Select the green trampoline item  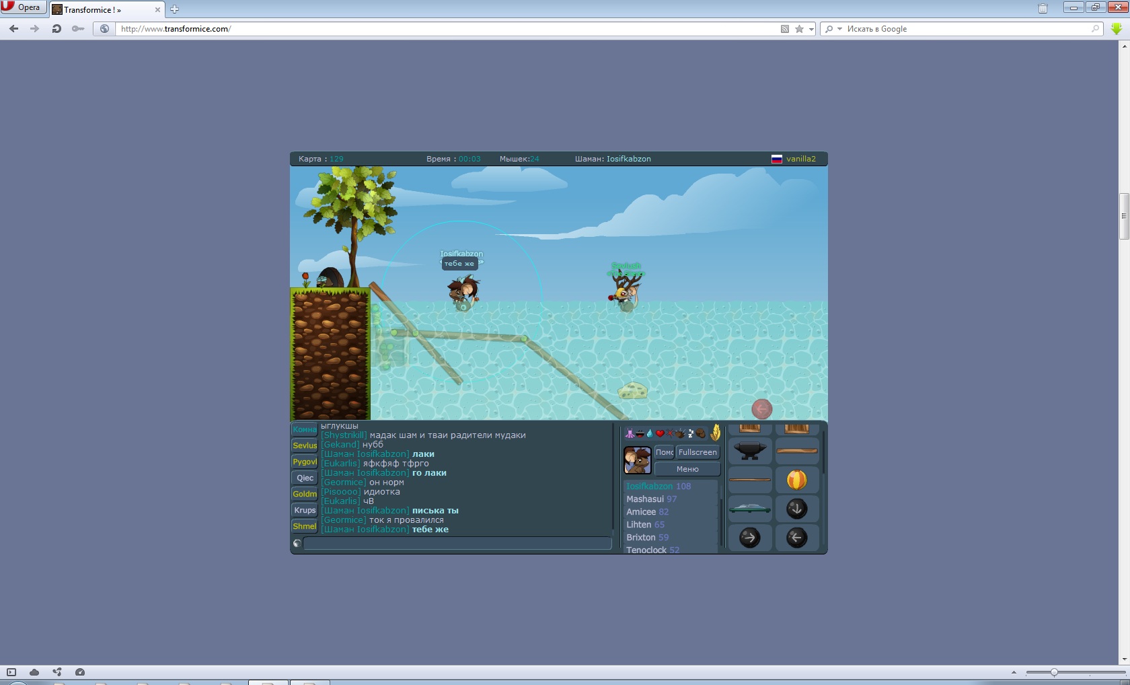[750, 509]
